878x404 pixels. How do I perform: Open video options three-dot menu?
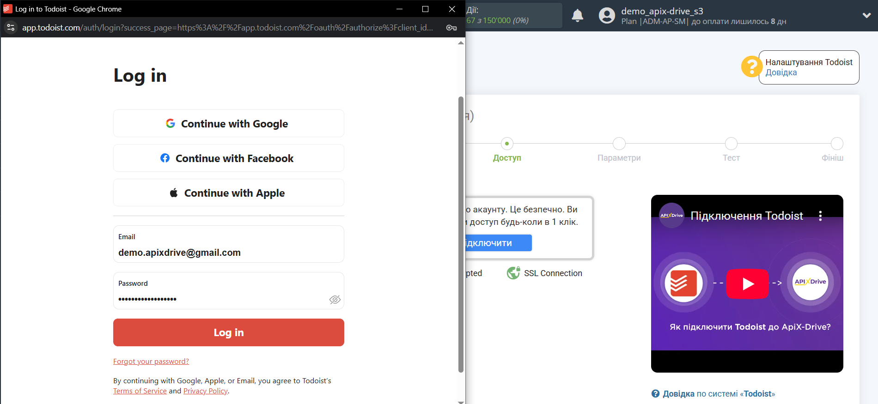pos(820,216)
